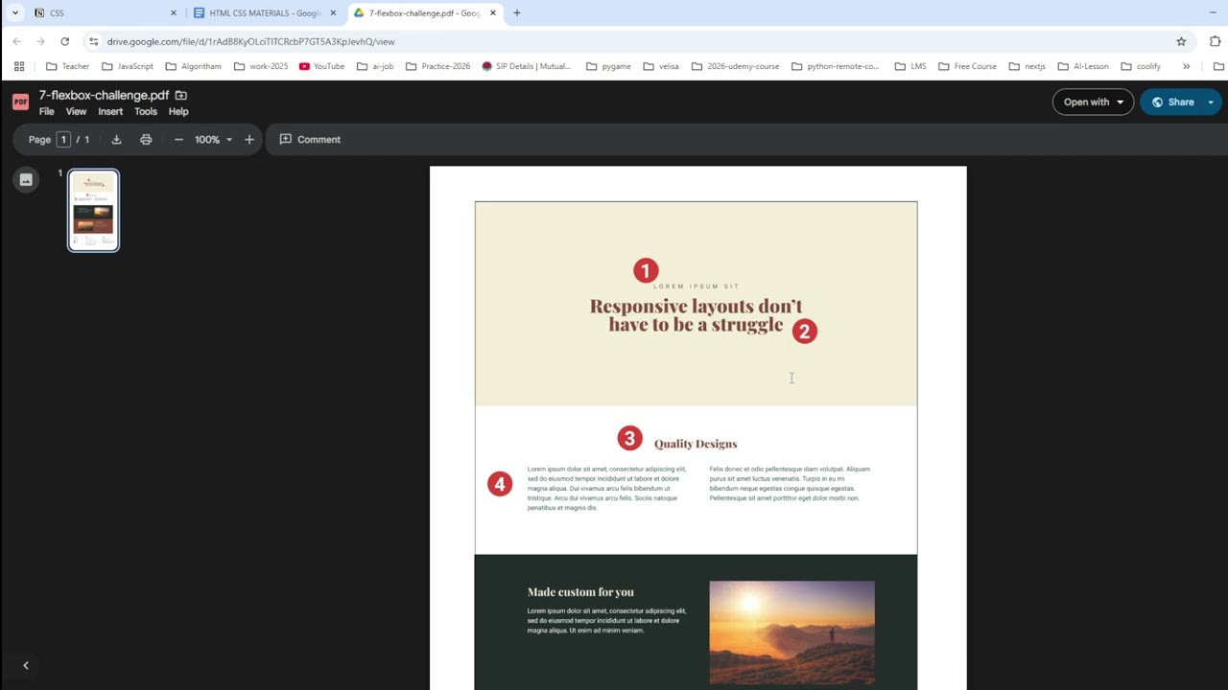Show more bookmarks with double chevron

click(1187, 66)
